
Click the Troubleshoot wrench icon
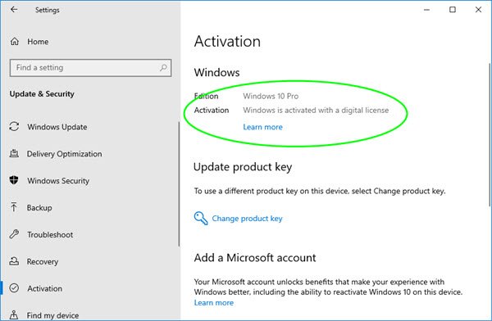14,234
